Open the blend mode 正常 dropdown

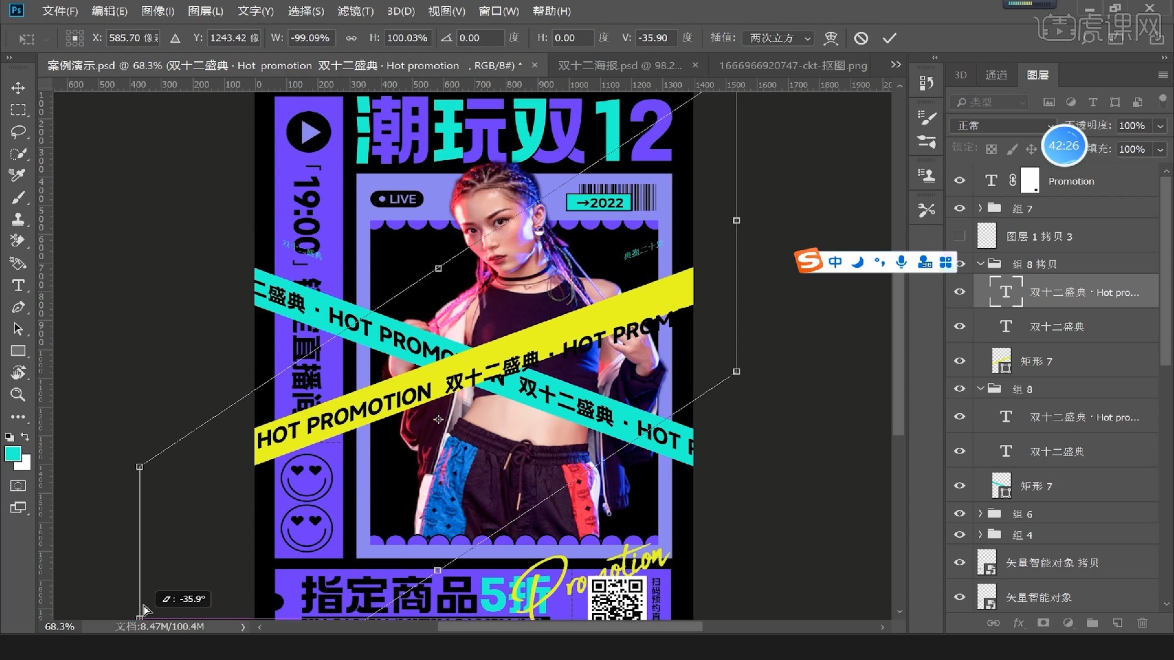[1003, 125]
